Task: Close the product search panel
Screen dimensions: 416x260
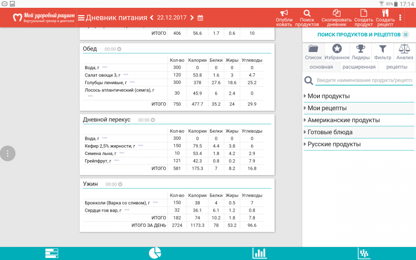Action: [x=406, y=34]
